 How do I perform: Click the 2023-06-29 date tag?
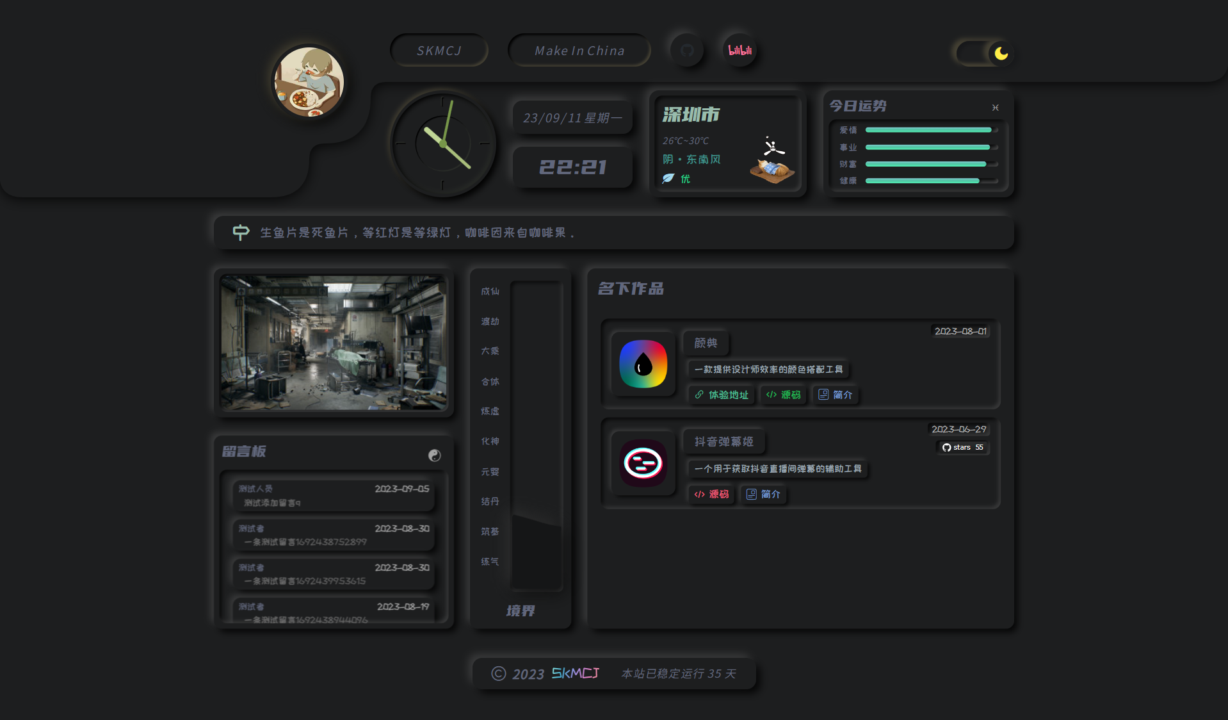[x=958, y=429]
